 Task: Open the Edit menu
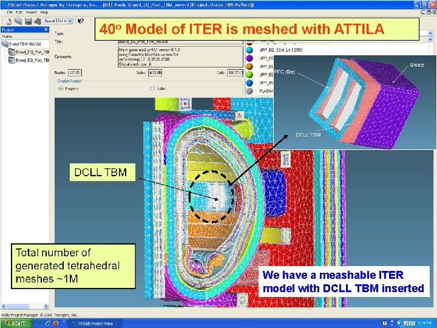(x=19, y=12)
